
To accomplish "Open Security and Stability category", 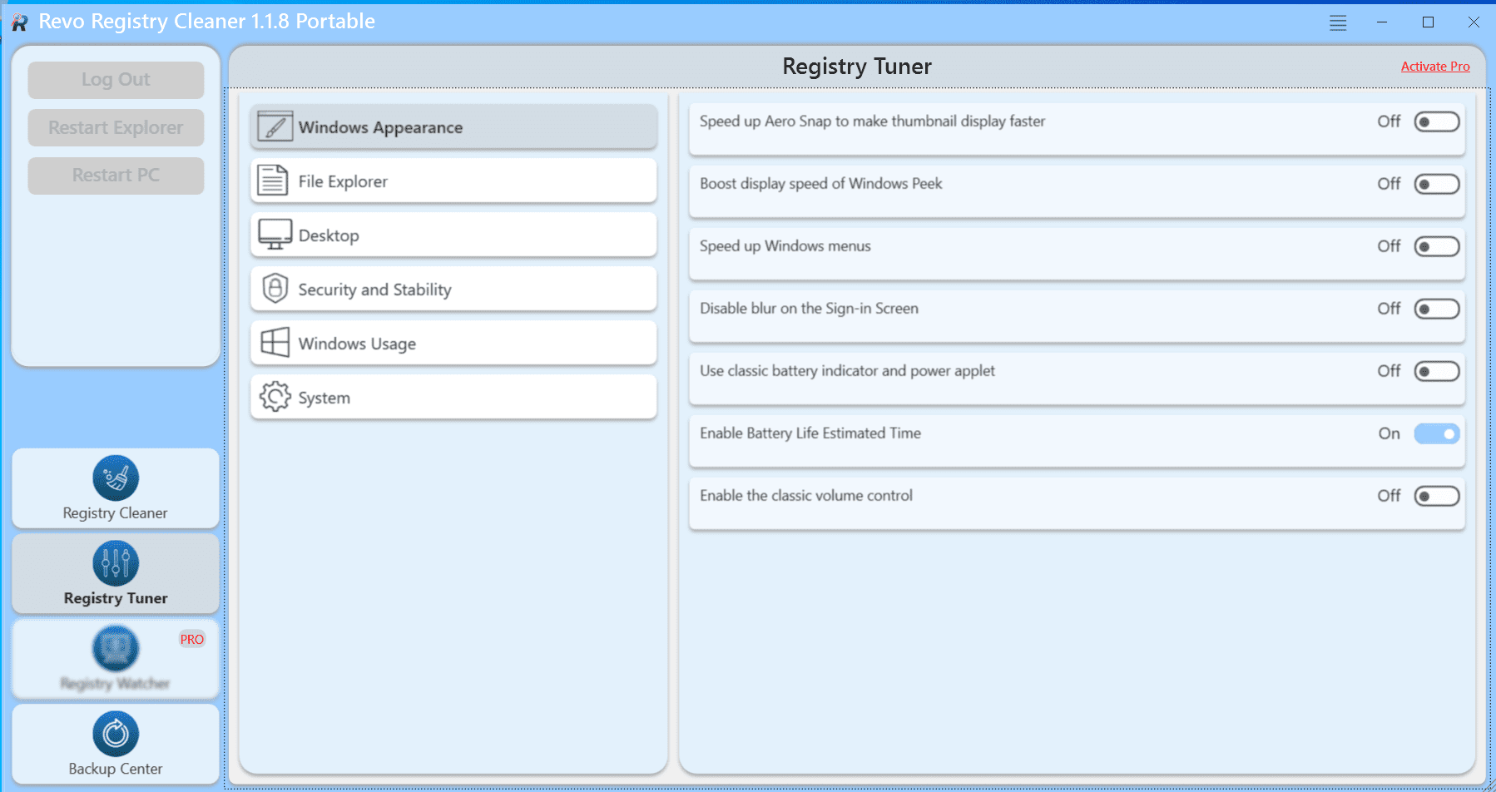I will [453, 289].
